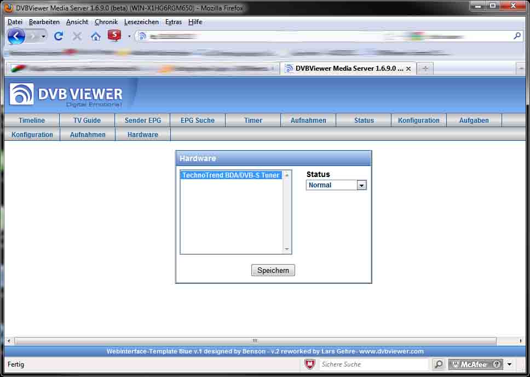The image size is (530, 377).
Task: Open the Extras menu
Action: [174, 22]
